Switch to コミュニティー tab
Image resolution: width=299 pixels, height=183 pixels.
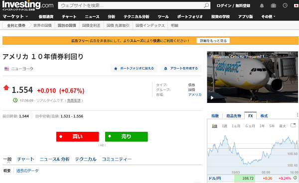click(x=117, y=159)
